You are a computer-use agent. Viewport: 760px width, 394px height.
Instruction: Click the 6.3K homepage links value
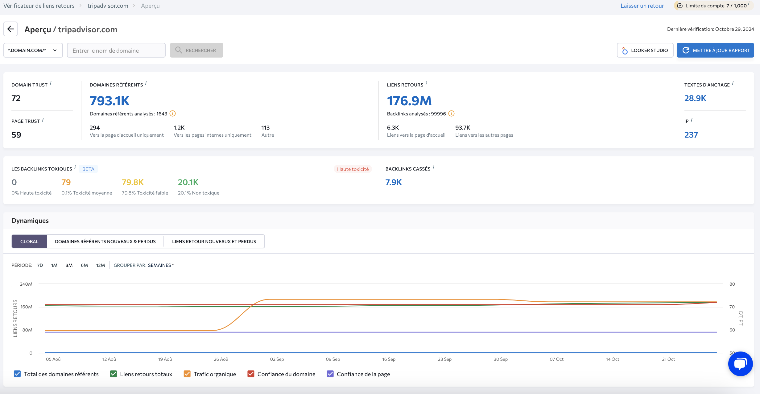(x=393, y=127)
